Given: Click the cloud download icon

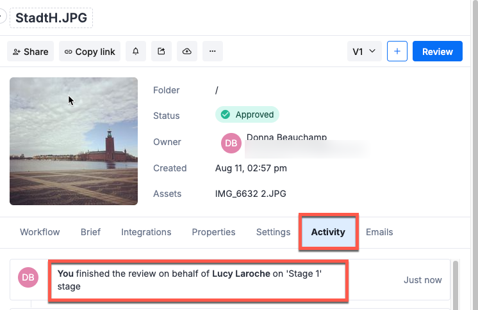Looking at the screenshot, I should 187,52.
